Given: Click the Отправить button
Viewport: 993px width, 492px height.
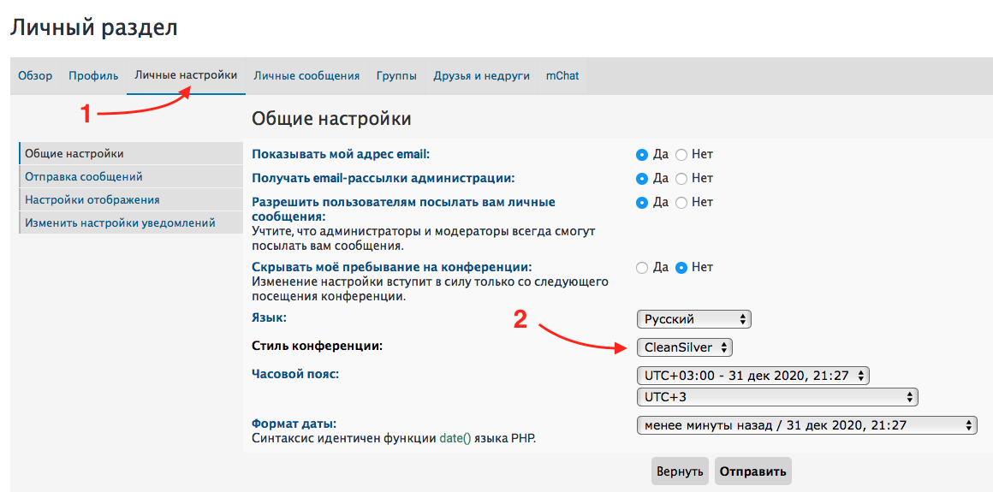Looking at the screenshot, I should 752,471.
